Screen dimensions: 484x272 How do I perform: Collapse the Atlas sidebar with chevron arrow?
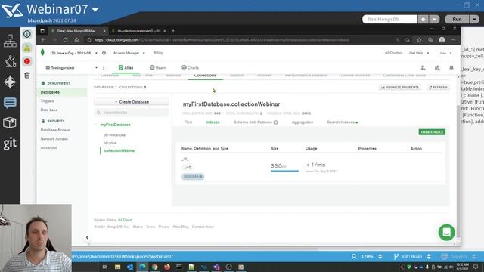click(88, 237)
